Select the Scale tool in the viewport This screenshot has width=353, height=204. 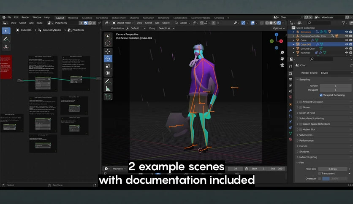pos(108,66)
